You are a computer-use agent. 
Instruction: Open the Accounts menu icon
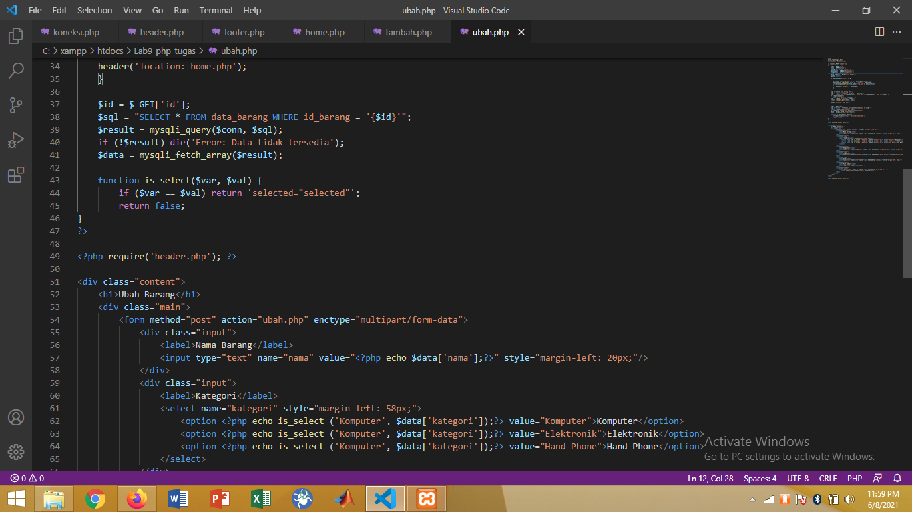tap(16, 417)
